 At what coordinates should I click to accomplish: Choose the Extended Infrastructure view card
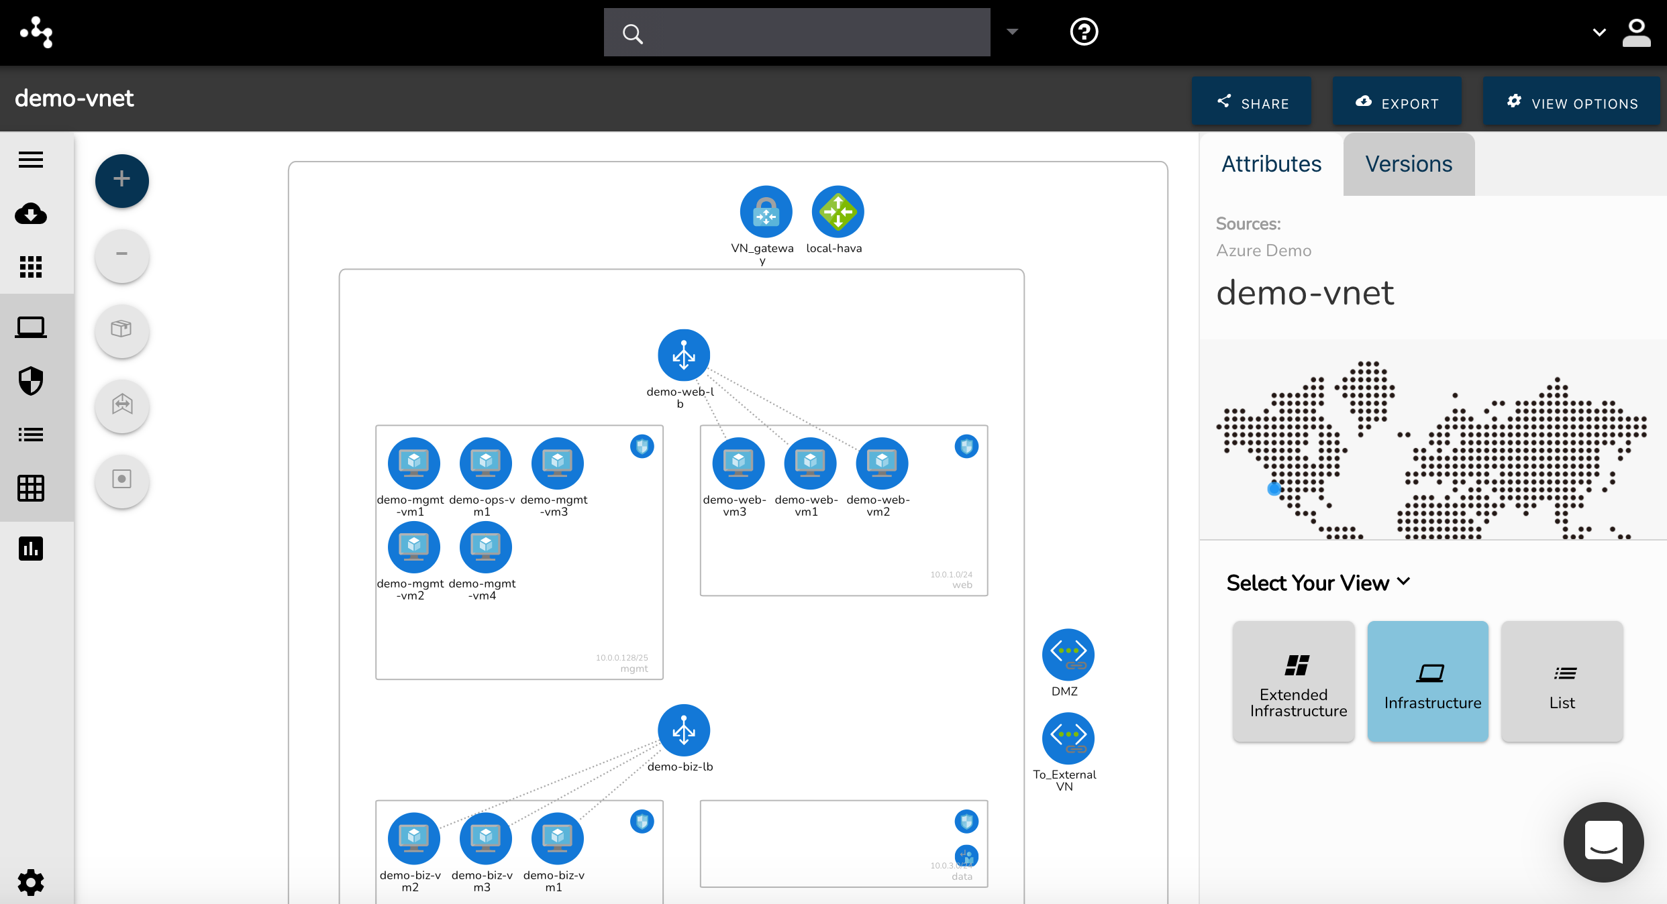click(x=1294, y=681)
